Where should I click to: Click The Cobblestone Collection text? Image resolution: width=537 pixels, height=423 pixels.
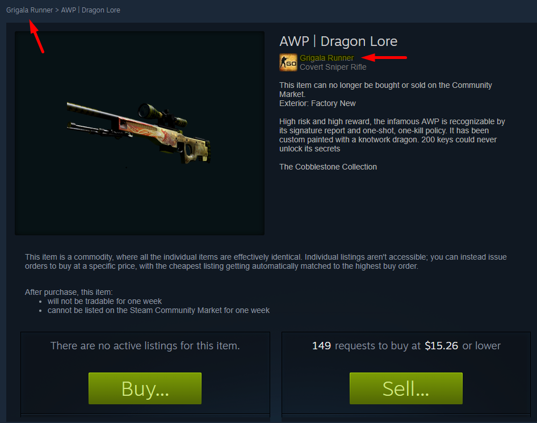(328, 167)
